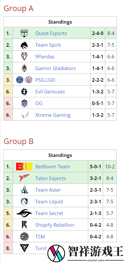Click the Gaimin Gladiators helmet logo

click(x=24, y=68)
